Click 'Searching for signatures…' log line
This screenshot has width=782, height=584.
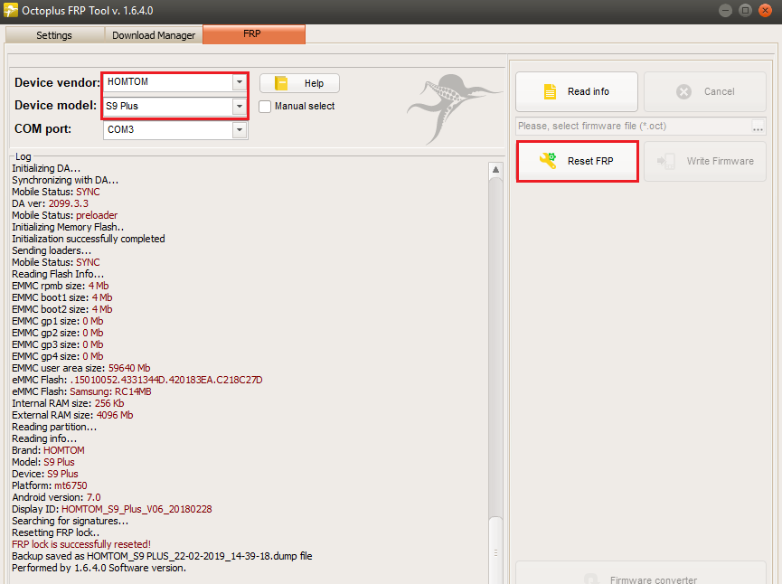(x=70, y=521)
